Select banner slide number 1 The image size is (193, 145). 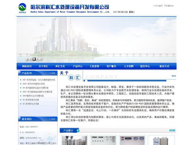[x=27, y=59]
